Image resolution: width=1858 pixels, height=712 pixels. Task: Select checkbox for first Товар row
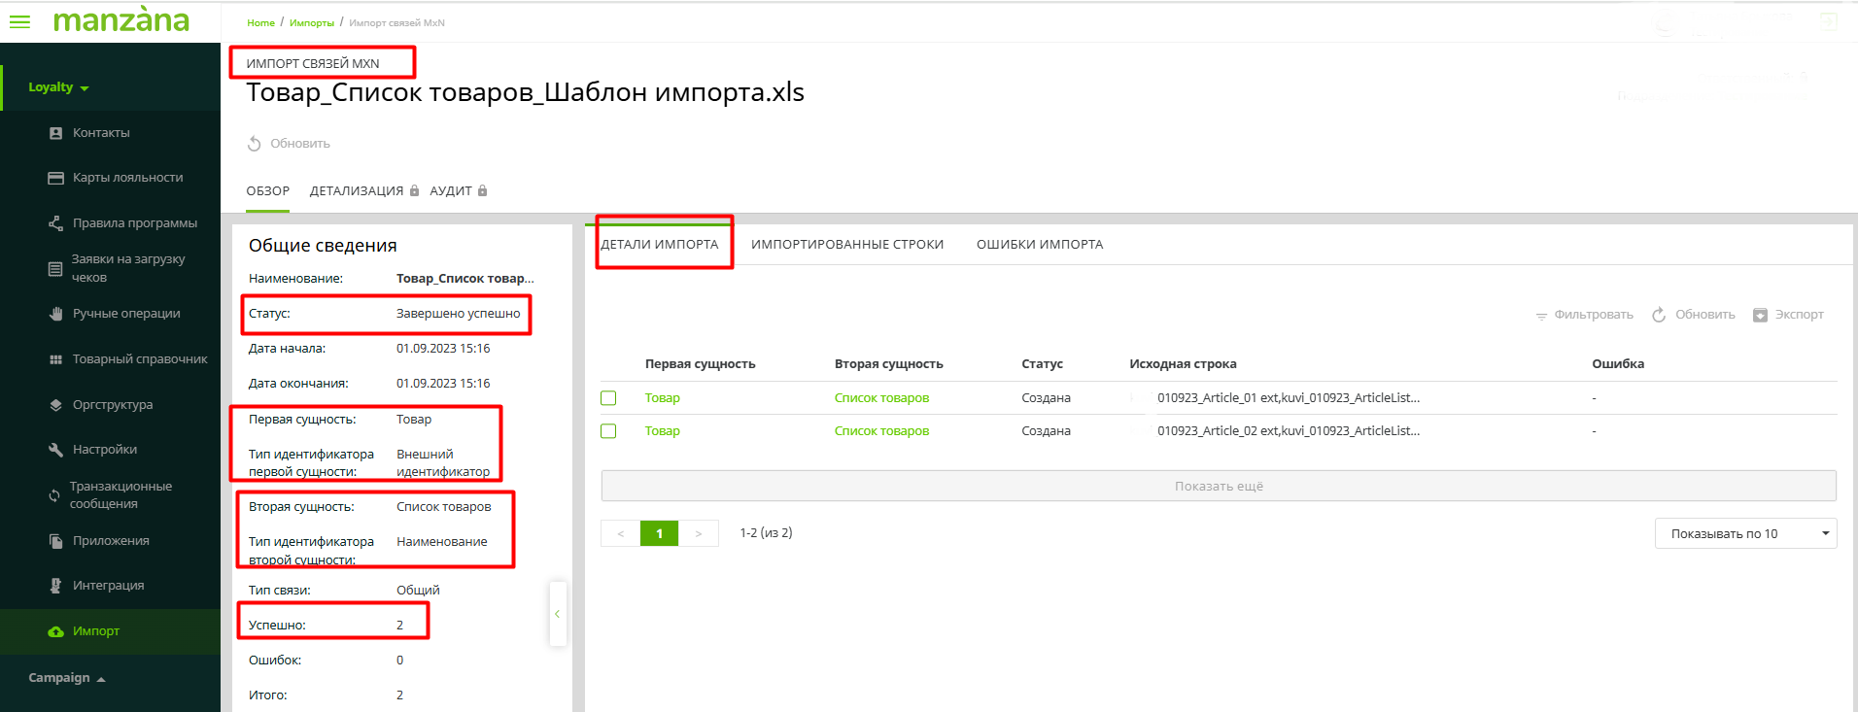[x=608, y=398]
